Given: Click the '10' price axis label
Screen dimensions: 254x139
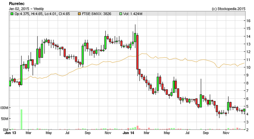Looking at the screenshot, I should [248, 67].
